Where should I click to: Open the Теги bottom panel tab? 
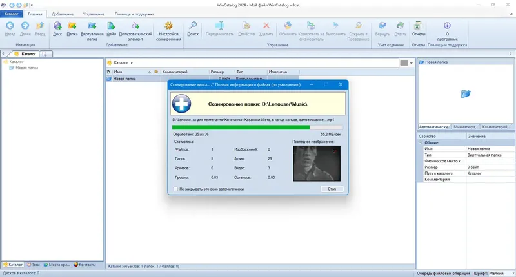pos(33,265)
